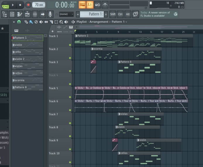The width and height of the screenshot is (203, 167).
Task: Select the Draw pencil tool
Action: coord(26,22)
